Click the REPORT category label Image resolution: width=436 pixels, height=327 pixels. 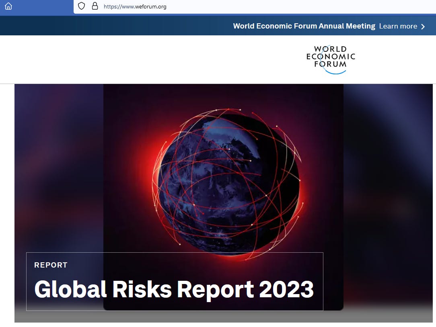tap(51, 265)
